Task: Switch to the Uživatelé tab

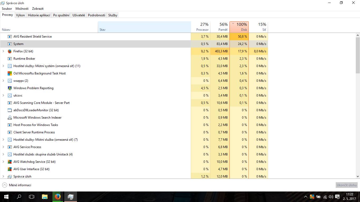Action: (x=79, y=15)
